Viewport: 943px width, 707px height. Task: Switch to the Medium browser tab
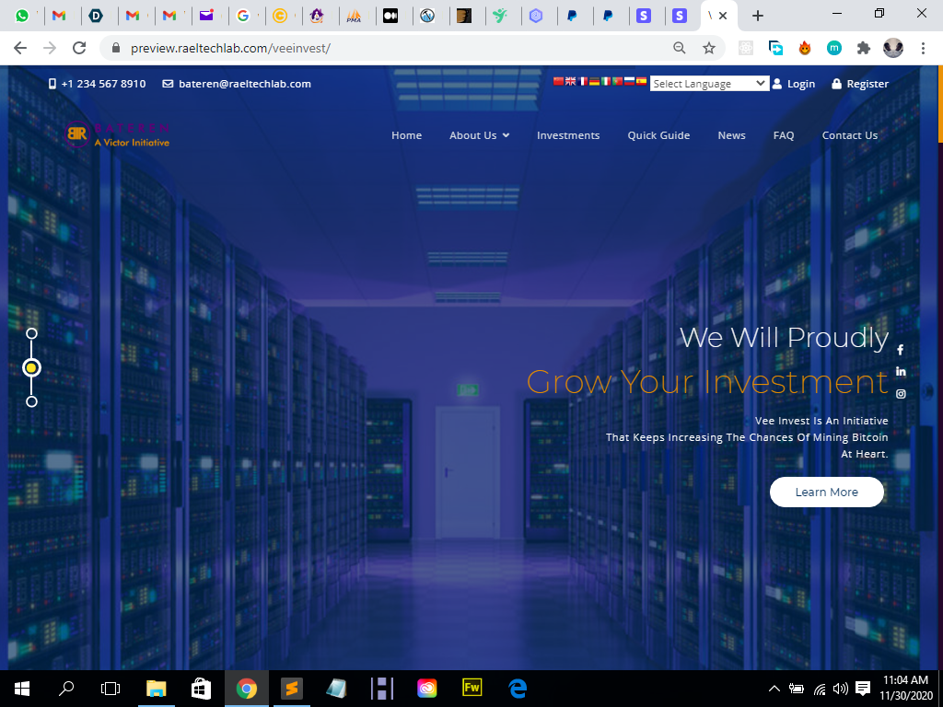click(390, 16)
